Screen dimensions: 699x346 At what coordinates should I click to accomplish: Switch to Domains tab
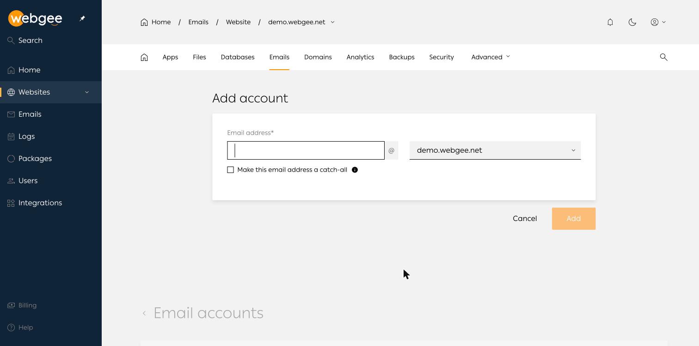tap(318, 57)
